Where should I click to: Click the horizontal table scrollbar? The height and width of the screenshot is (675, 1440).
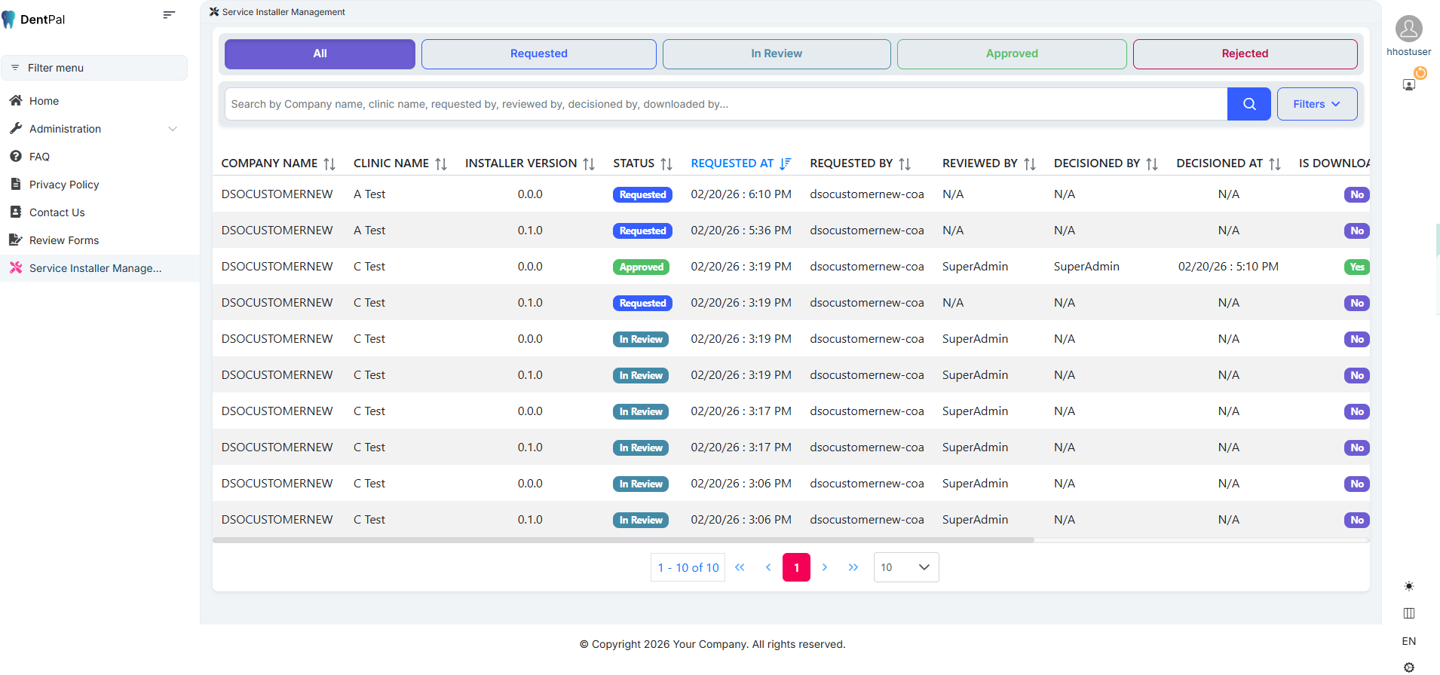click(x=623, y=540)
